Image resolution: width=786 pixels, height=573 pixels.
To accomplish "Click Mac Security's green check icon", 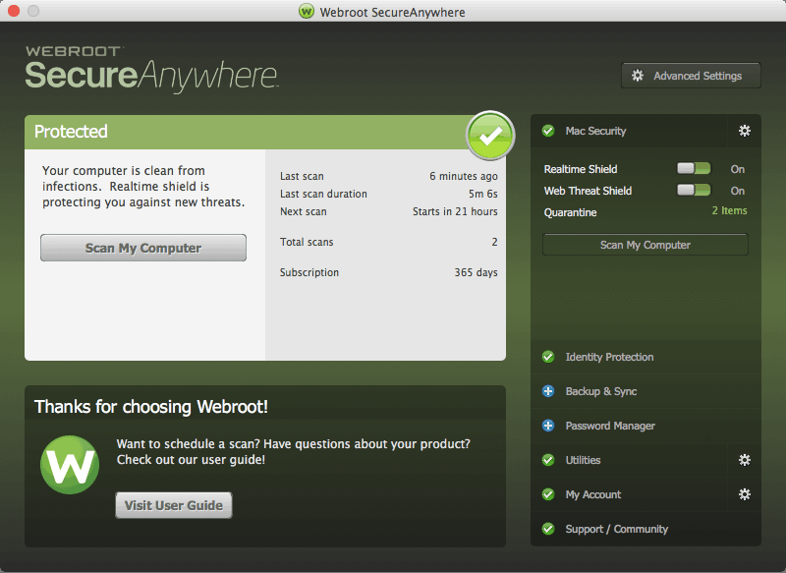I will [548, 130].
